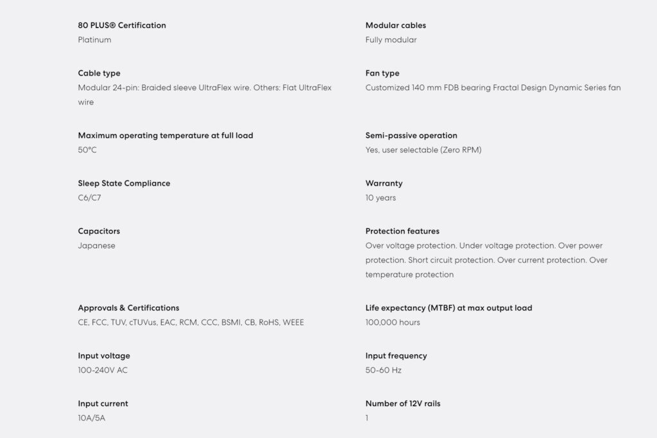Select the 50°C temperature value

87,150
